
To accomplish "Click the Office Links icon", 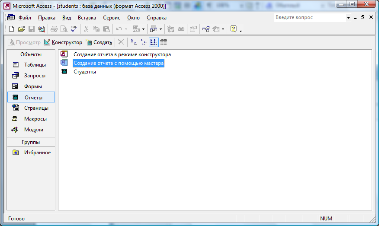I will point(136,29).
